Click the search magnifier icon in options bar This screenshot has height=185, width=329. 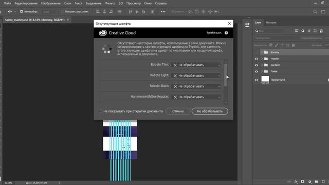coord(315,12)
